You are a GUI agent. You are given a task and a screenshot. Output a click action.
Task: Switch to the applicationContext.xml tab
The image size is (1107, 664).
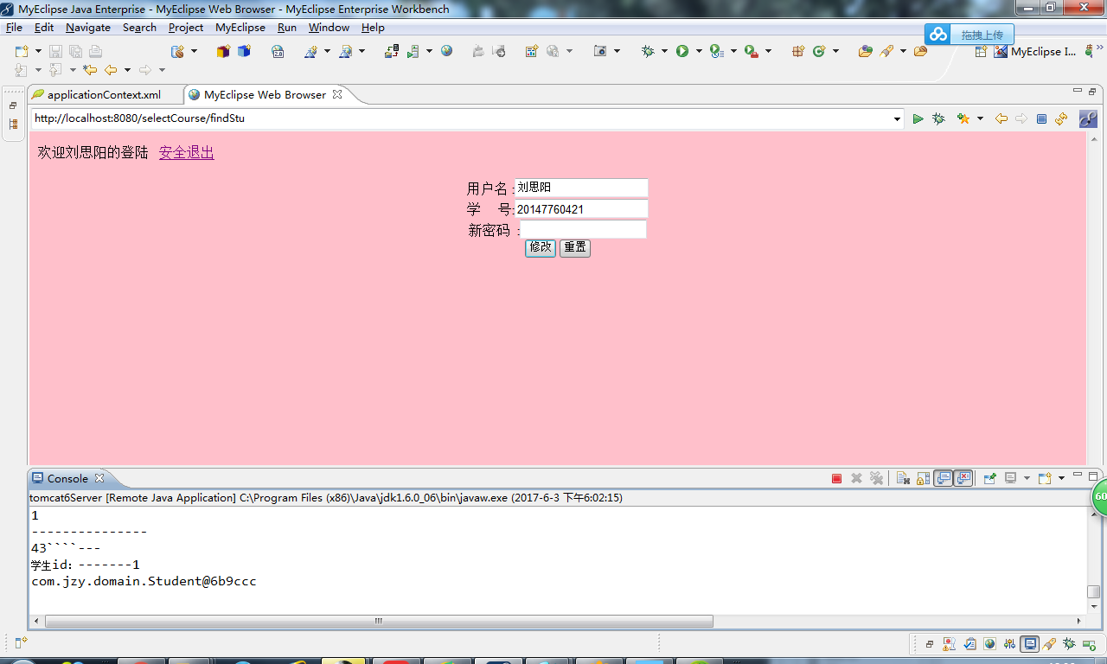pyautogui.click(x=104, y=94)
